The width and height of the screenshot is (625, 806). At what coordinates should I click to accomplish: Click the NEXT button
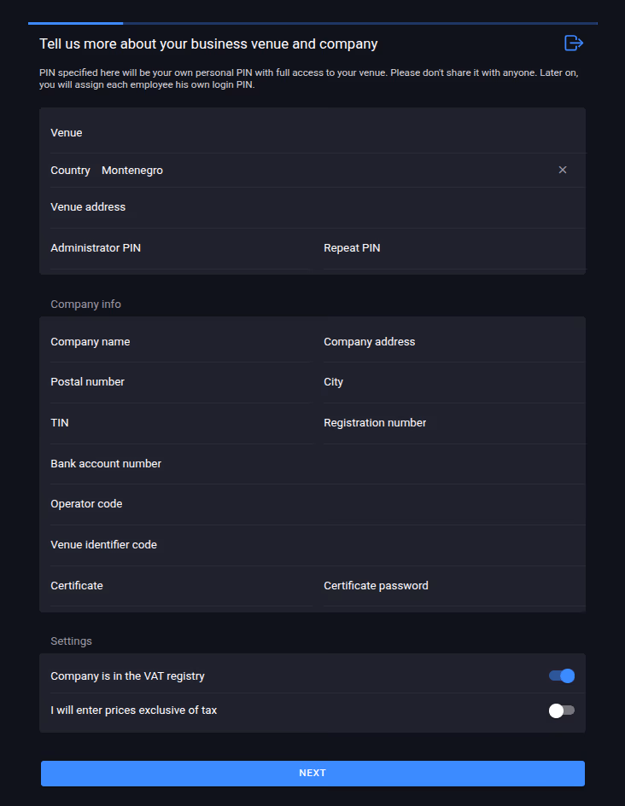point(312,773)
